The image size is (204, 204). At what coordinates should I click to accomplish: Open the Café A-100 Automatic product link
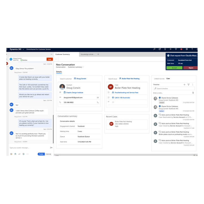tap(122, 98)
